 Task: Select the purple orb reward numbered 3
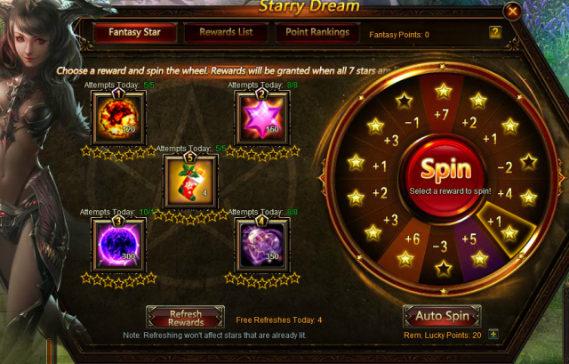tap(118, 245)
